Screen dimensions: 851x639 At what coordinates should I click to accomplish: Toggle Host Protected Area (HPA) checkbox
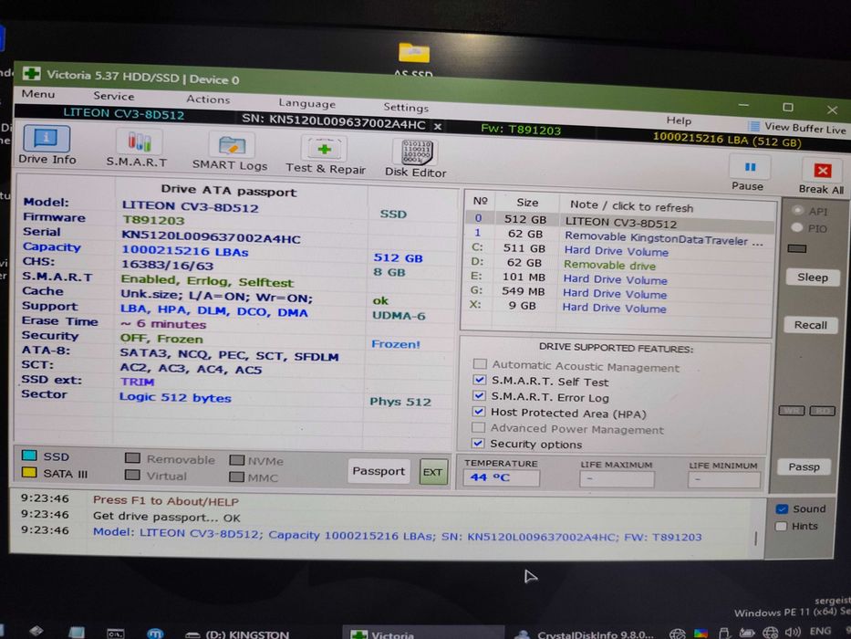478,412
